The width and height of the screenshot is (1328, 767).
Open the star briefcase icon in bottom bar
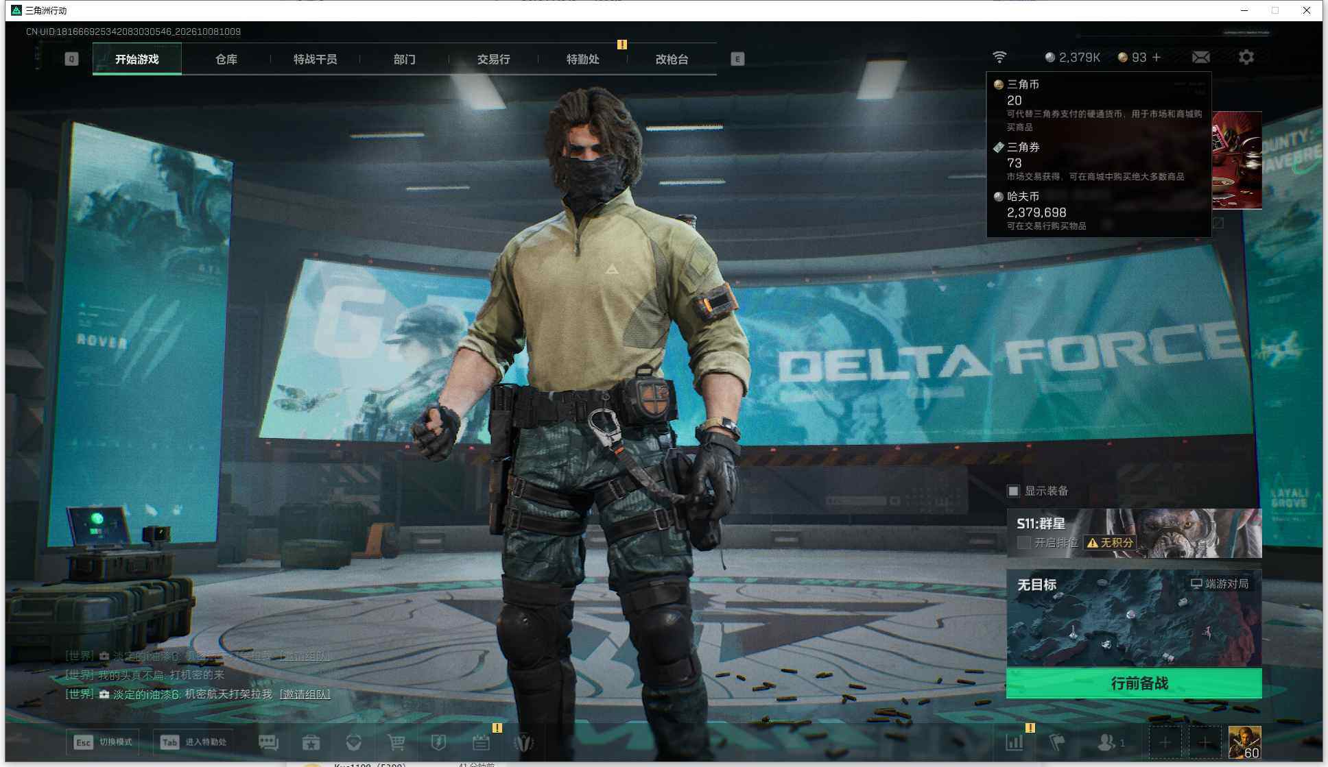coord(311,742)
